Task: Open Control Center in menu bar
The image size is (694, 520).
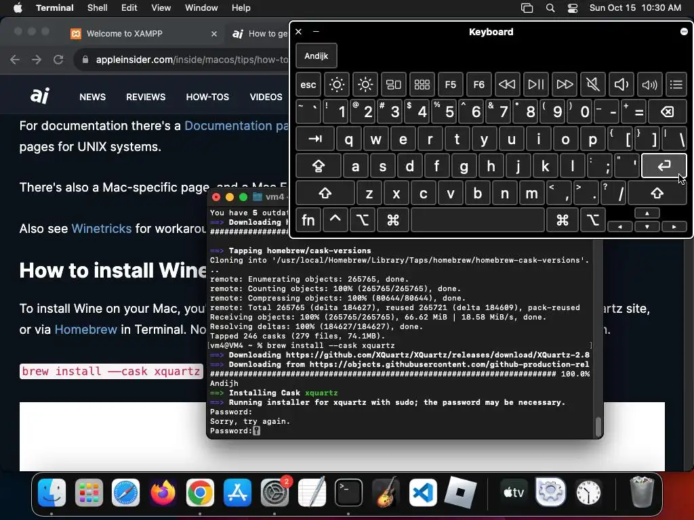Action: tap(573, 8)
